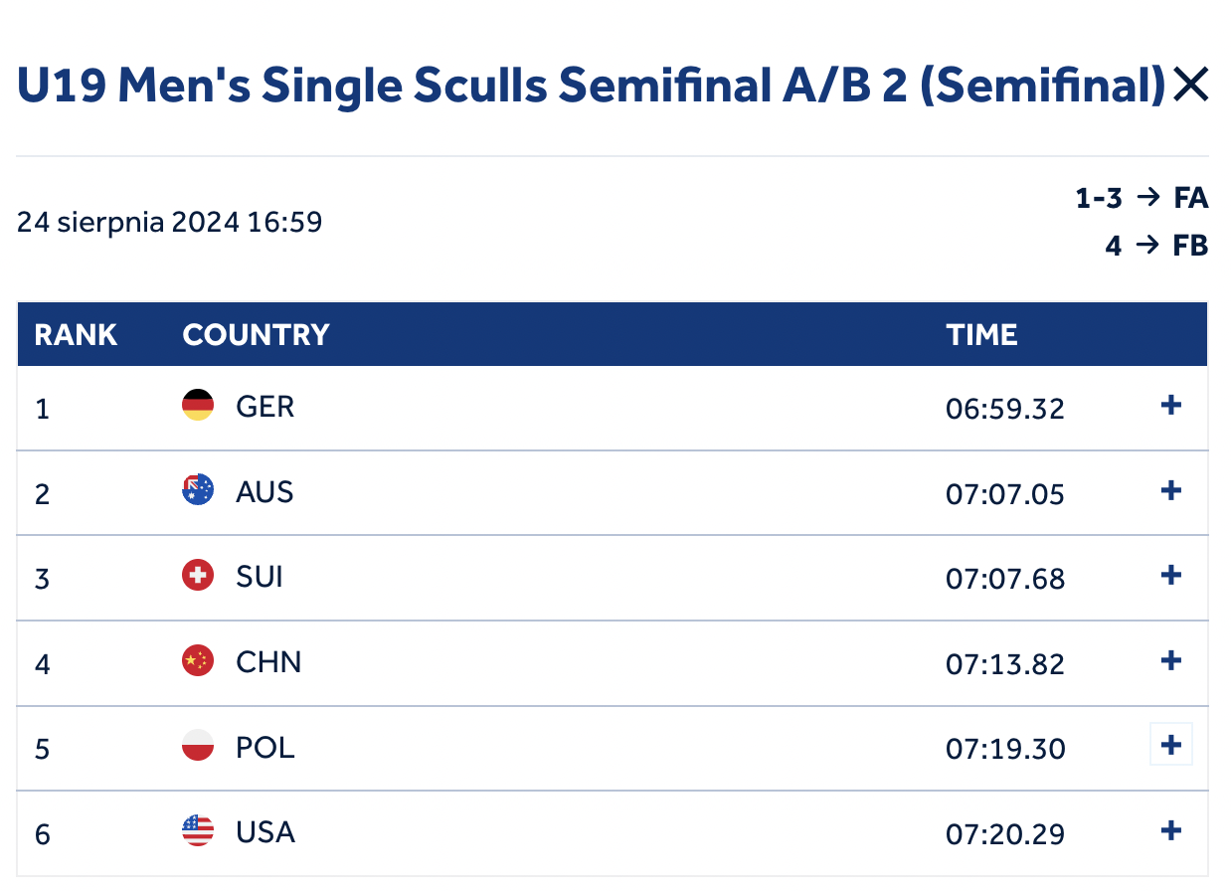Image resolution: width=1231 pixels, height=891 pixels.
Task: Click the Switzerland flag icon
Action: tap(198, 575)
